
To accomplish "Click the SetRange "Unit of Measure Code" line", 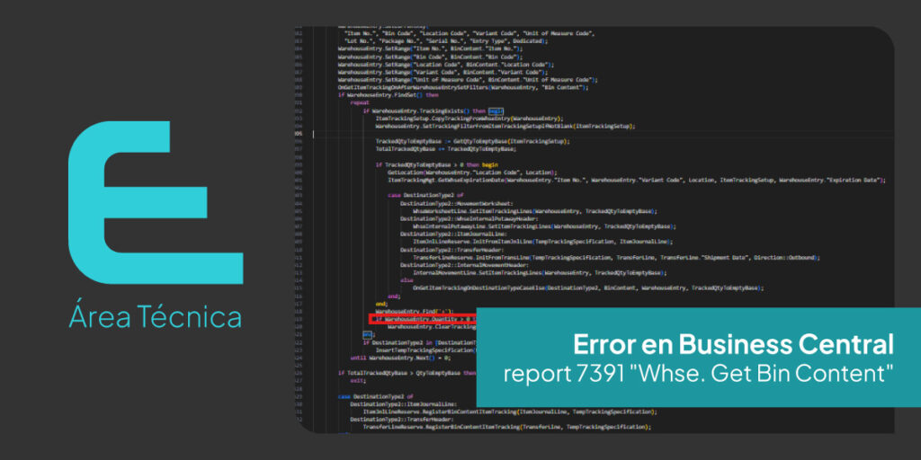I will click(x=468, y=79).
